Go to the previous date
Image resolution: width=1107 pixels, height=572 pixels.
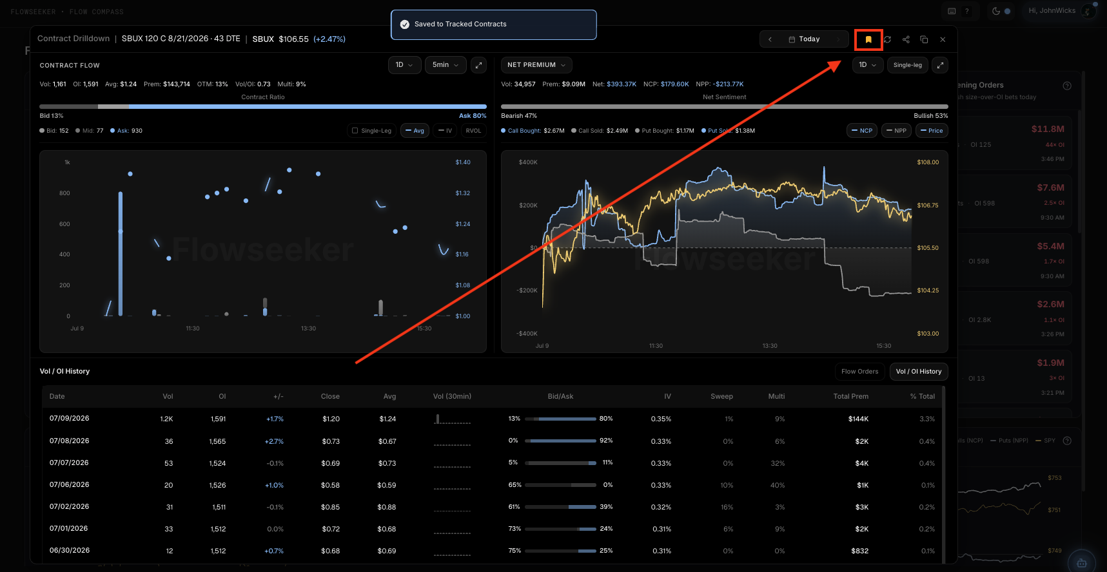pyautogui.click(x=770, y=39)
